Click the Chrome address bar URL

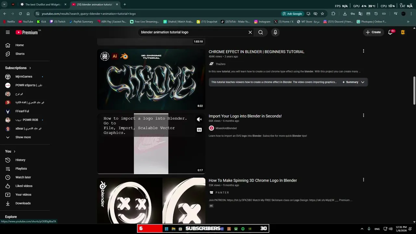point(89,14)
